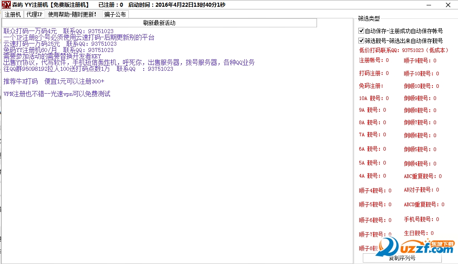Click the 免码注册: label

[371, 86]
